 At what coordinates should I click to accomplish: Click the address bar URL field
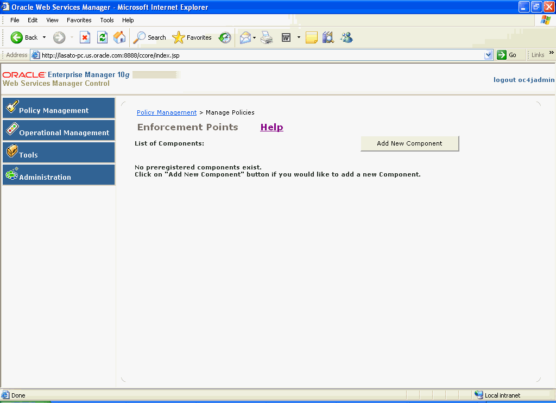tap(262, 55)
